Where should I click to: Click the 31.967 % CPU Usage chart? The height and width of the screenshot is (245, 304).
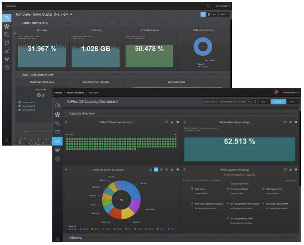[x=42, y=55]
